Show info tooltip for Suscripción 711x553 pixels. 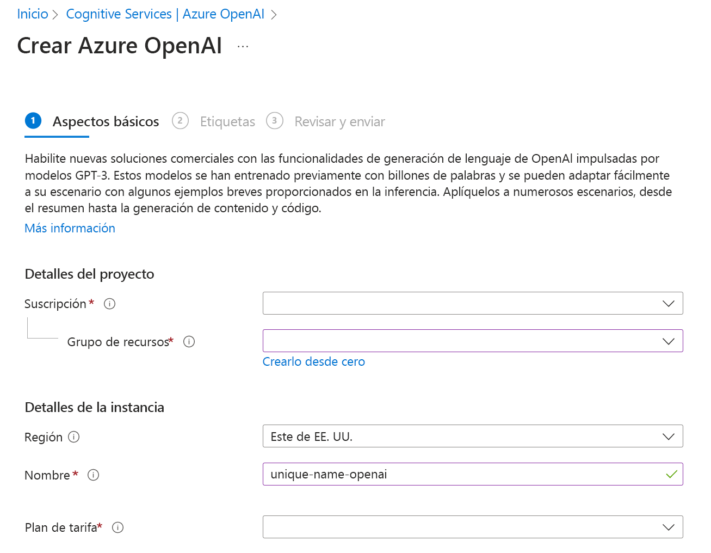pyautogui.click(x=109, y=304)
